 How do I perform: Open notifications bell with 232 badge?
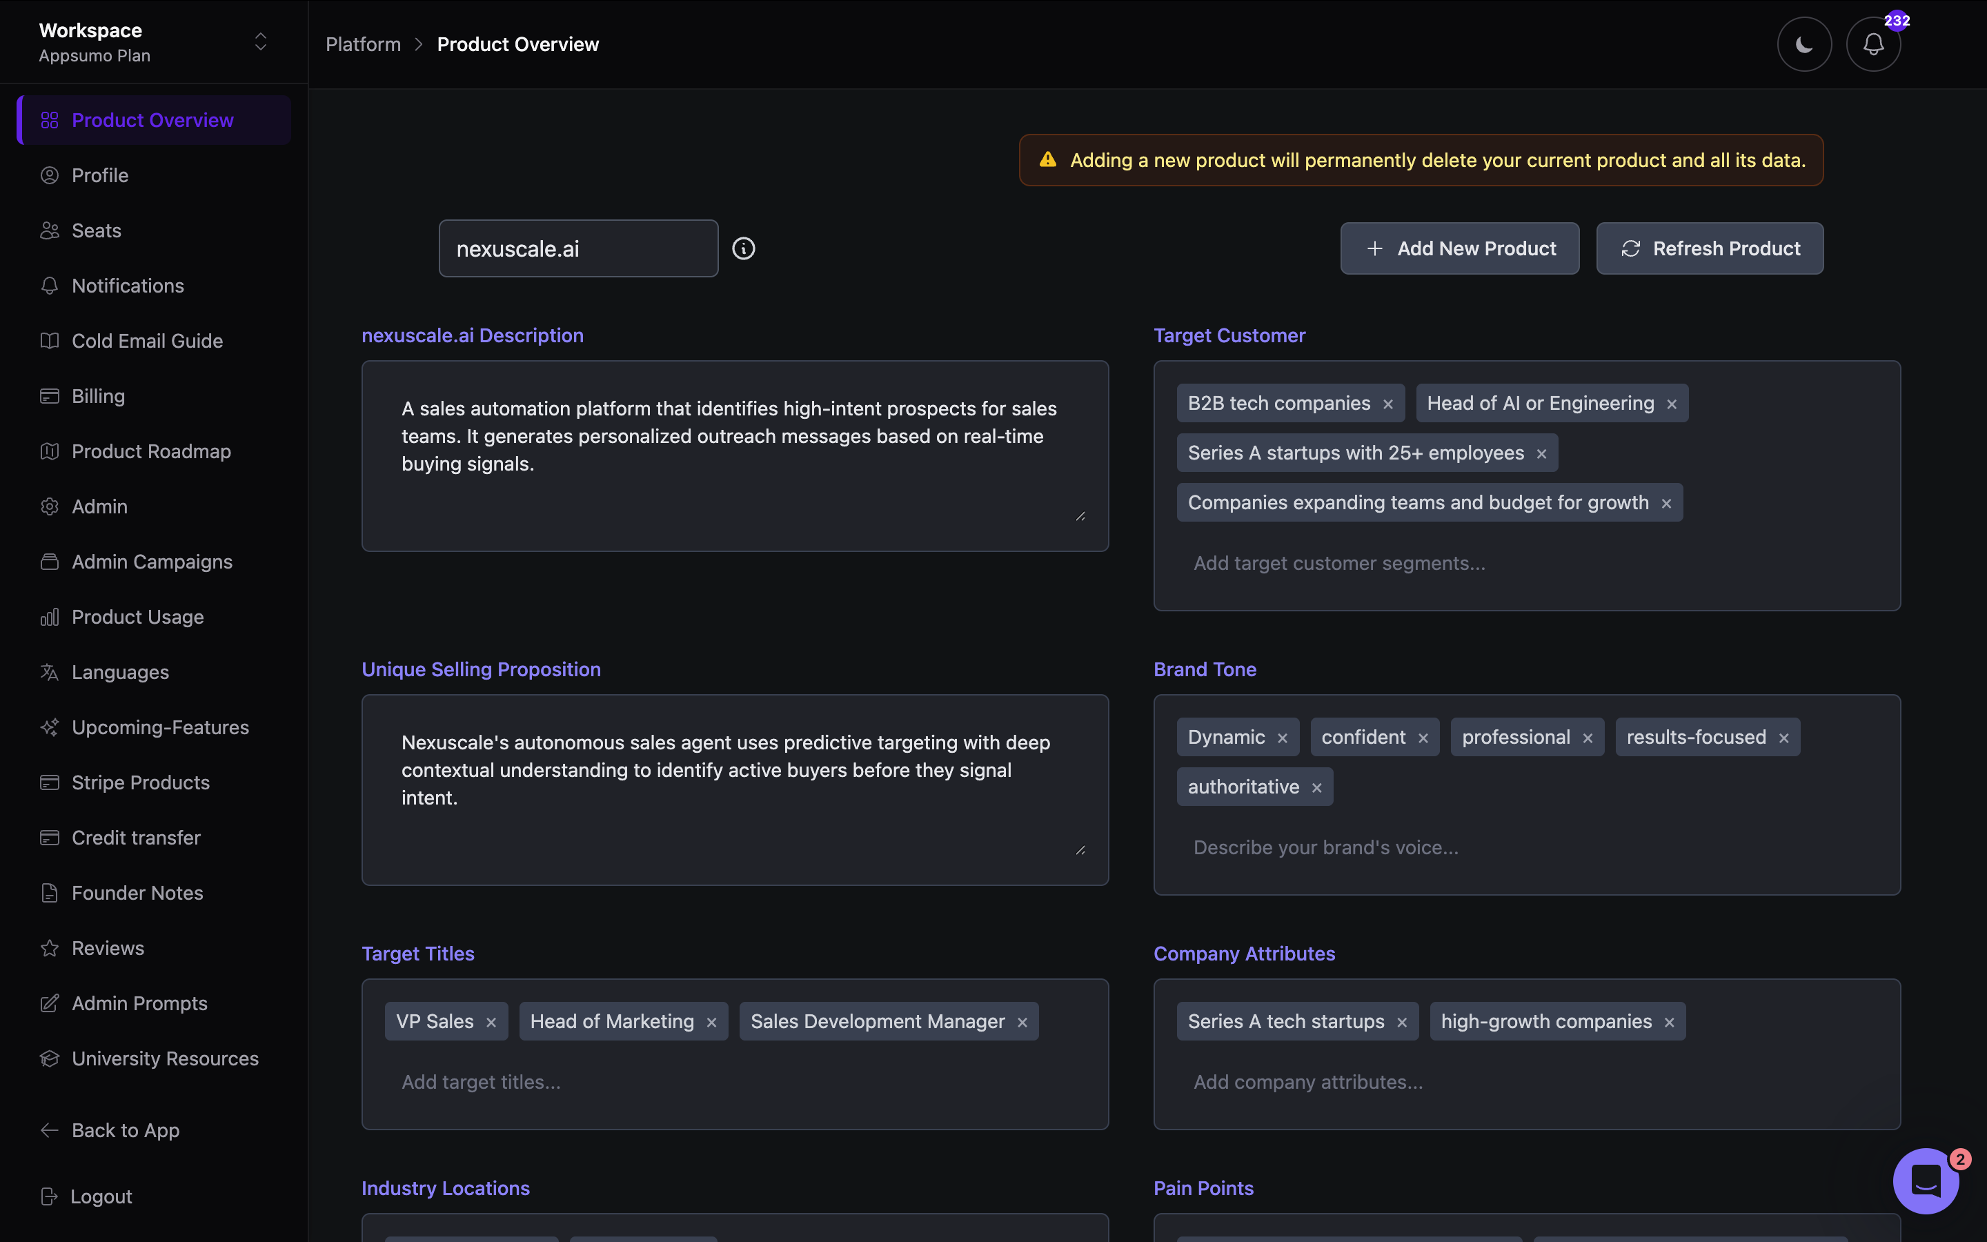point(1873,44)
